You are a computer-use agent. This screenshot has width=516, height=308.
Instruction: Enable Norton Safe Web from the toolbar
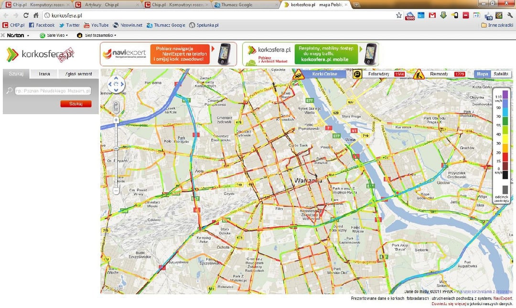pyautogui.click(x=53, y=35)
